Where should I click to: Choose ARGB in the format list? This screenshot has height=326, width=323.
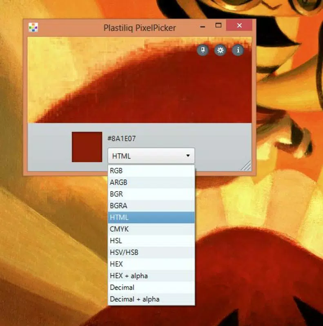151,182
